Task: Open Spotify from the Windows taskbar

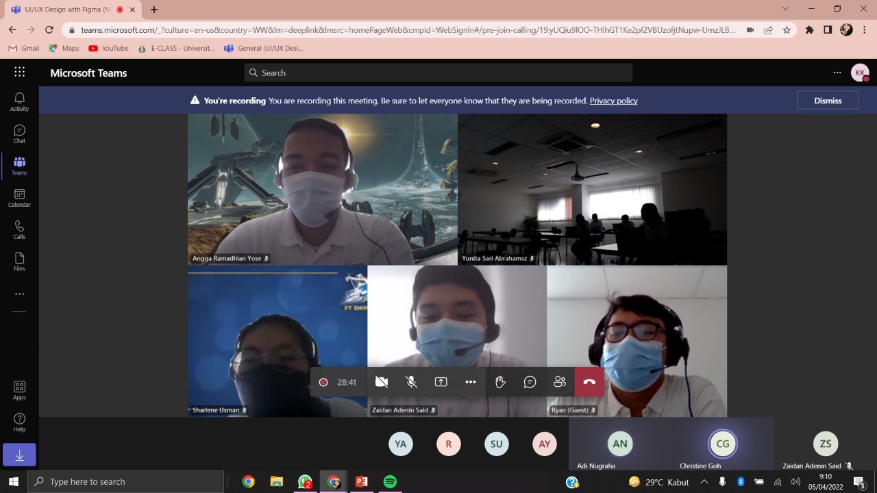Action: point(390,482)
